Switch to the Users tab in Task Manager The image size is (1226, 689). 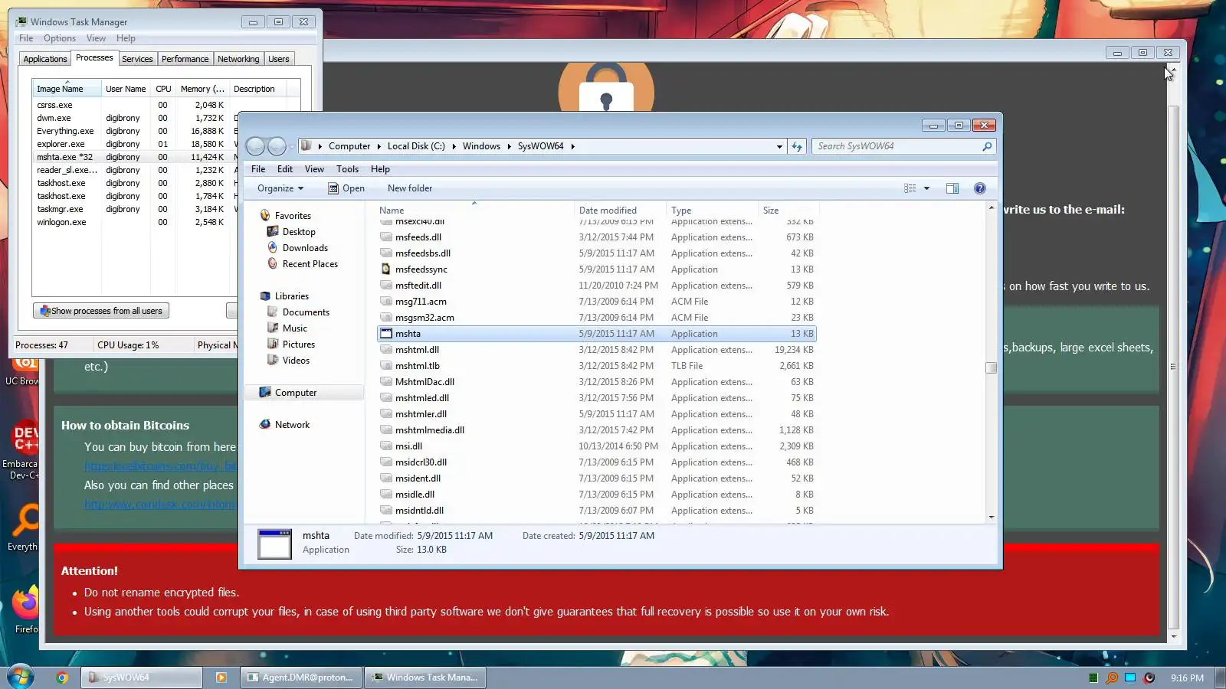tap(279, 59)
